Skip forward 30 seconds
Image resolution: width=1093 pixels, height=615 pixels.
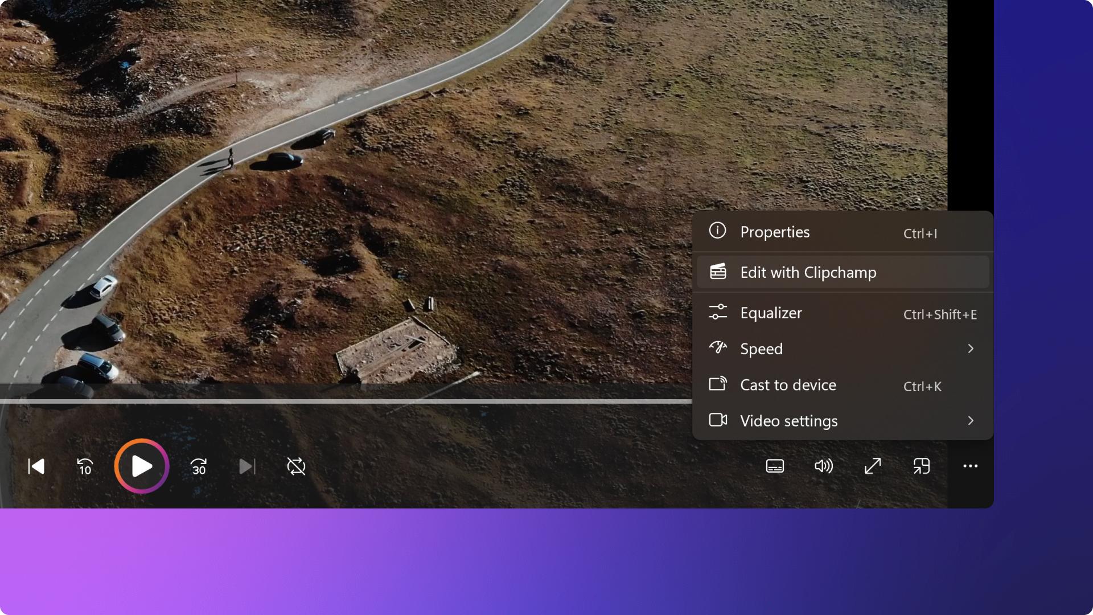click(x=198, y=466)
